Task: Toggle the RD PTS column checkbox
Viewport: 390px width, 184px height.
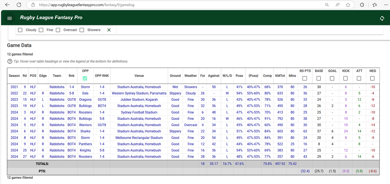Action: pos(305,78)
